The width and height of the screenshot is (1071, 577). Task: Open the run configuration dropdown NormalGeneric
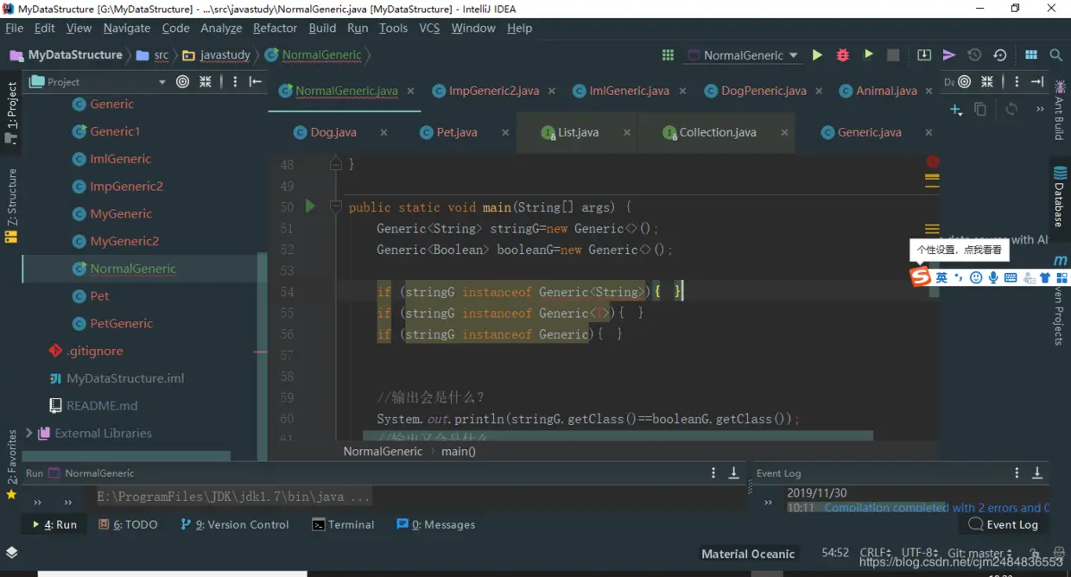click(744, 55)
